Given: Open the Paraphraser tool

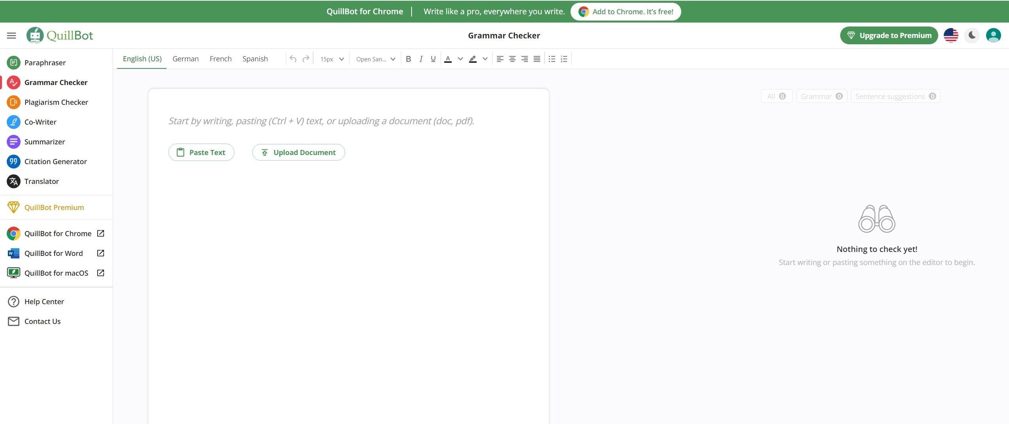Looking at the screenshot, I should tap(56, 62).
